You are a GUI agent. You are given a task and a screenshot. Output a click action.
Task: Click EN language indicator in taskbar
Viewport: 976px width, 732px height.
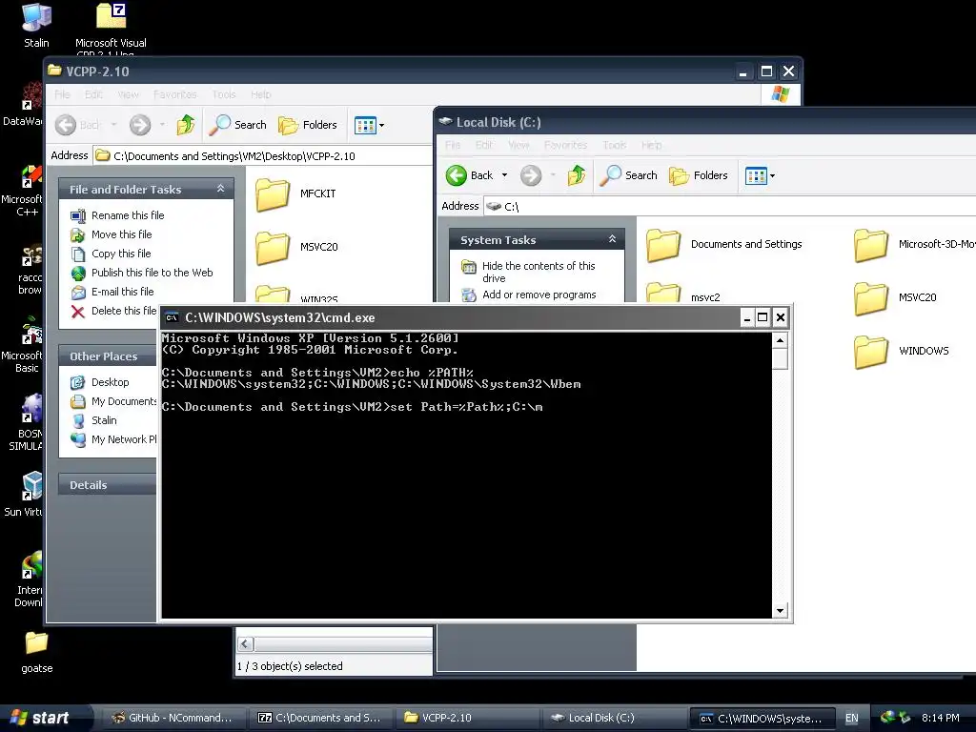(851, 718)
